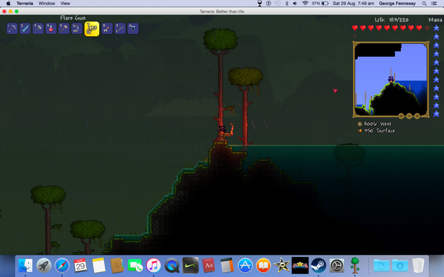Open iBooks from the dock

[264, 266]
